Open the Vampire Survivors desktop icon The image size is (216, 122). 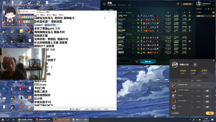click(30, 33)
